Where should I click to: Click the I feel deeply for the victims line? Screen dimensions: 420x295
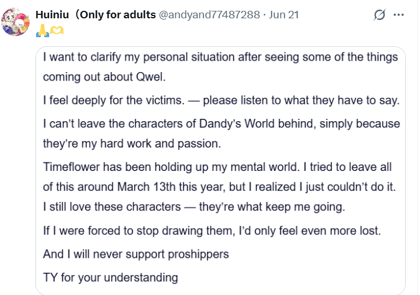coord(221,101)
